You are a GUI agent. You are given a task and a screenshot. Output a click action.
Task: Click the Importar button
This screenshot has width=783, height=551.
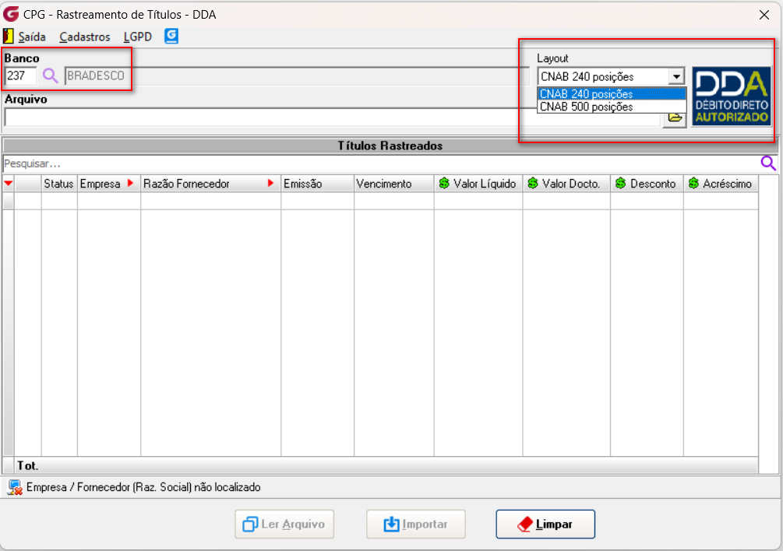[x=416, y=524]
